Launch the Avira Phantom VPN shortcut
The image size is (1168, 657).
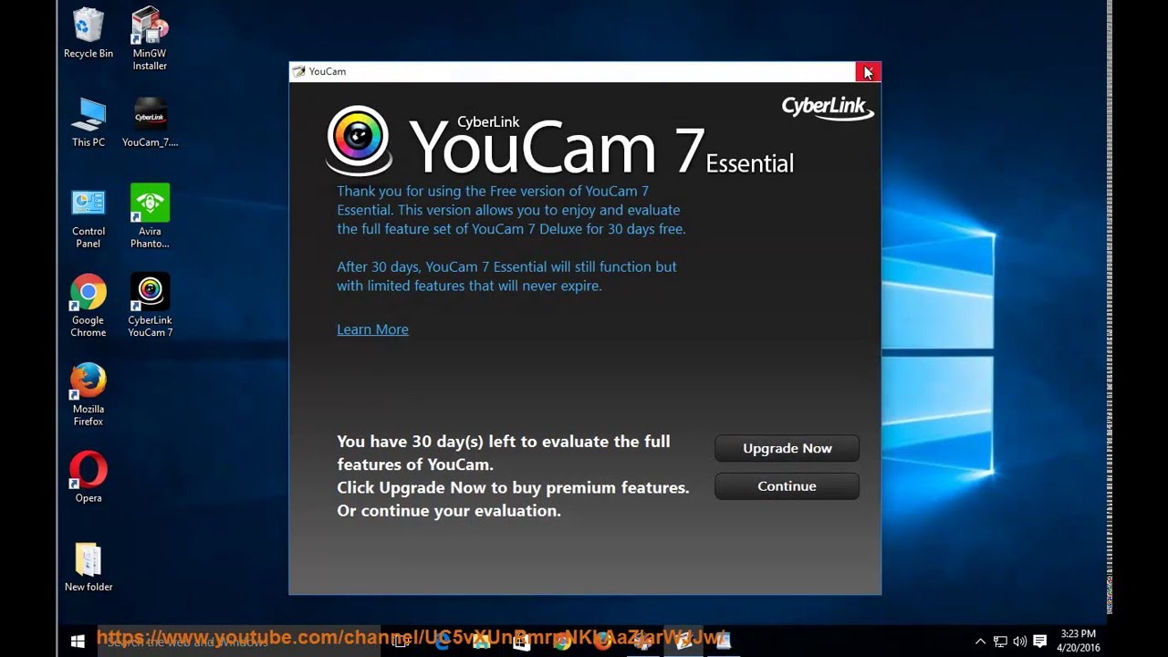click(x=150, y=217)
